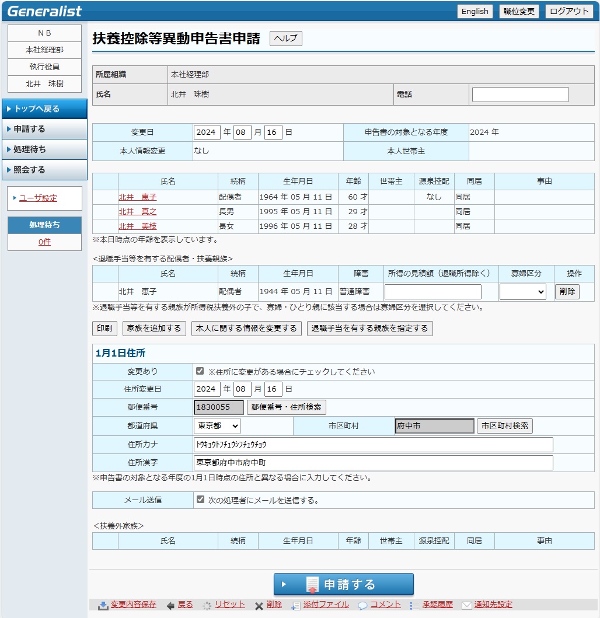The image size is (600, 618).
Task: Open the 北井 真之 family member link
Action: [138, 211]
